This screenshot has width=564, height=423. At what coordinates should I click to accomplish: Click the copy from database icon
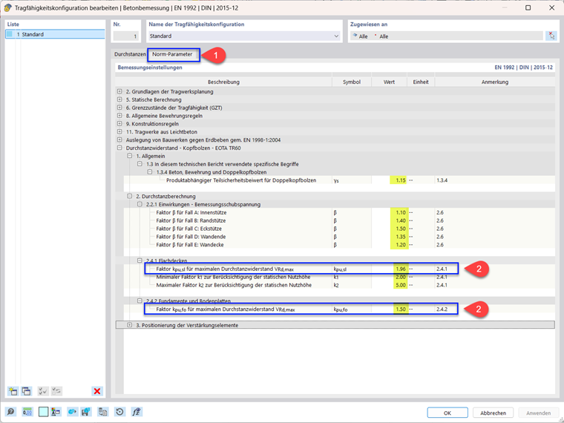pos(103,412)
